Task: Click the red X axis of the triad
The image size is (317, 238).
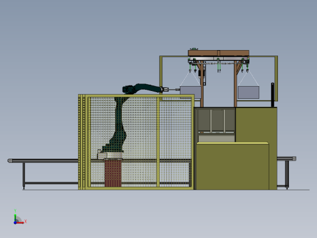Action: [20, 223]
